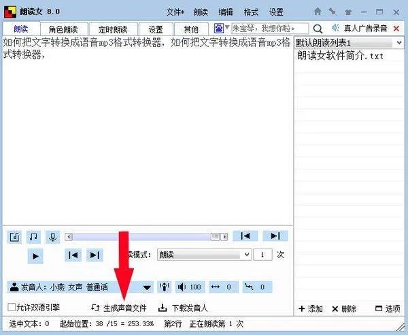
Task: Adjust volume control showing 100
Action: click(x=190, y=287)
